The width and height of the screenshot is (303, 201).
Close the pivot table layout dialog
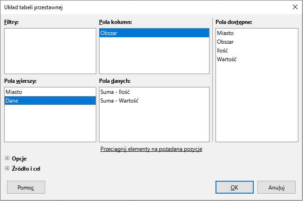295,7
